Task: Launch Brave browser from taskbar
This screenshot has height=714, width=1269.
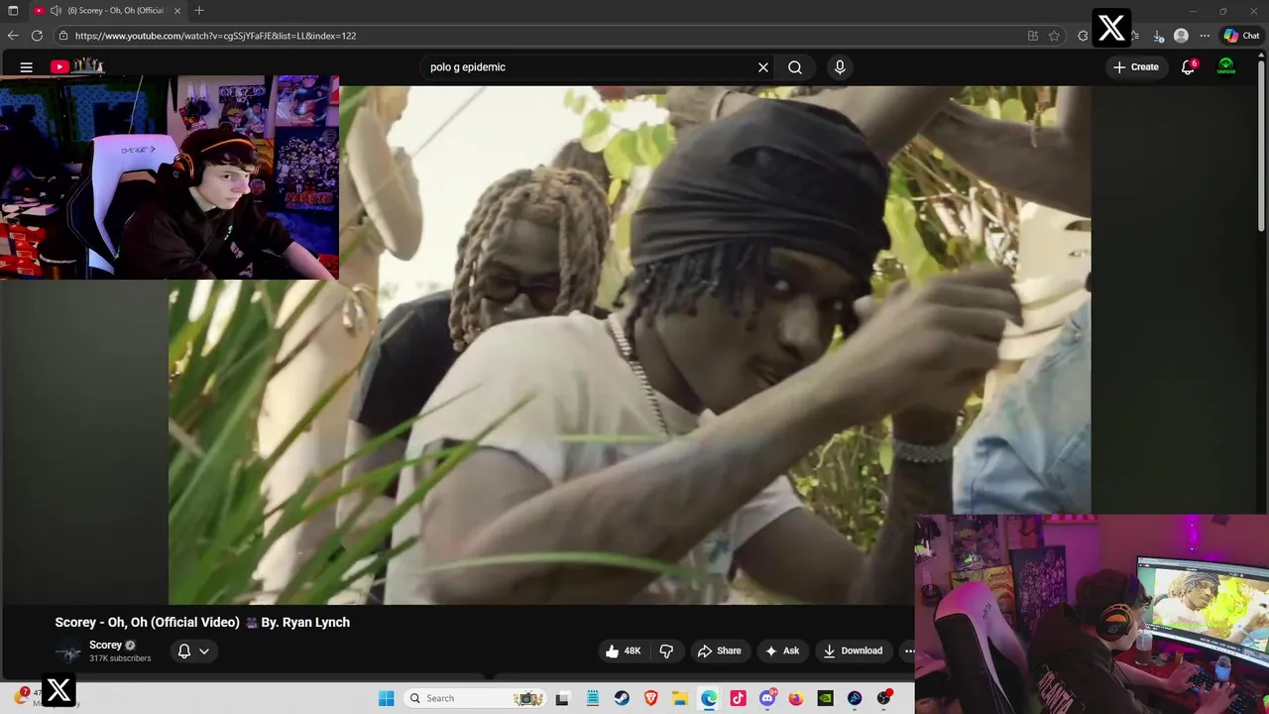Action: coord(651,698)
